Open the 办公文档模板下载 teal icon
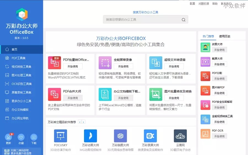The image size is (248, 155). pos(105,94)
